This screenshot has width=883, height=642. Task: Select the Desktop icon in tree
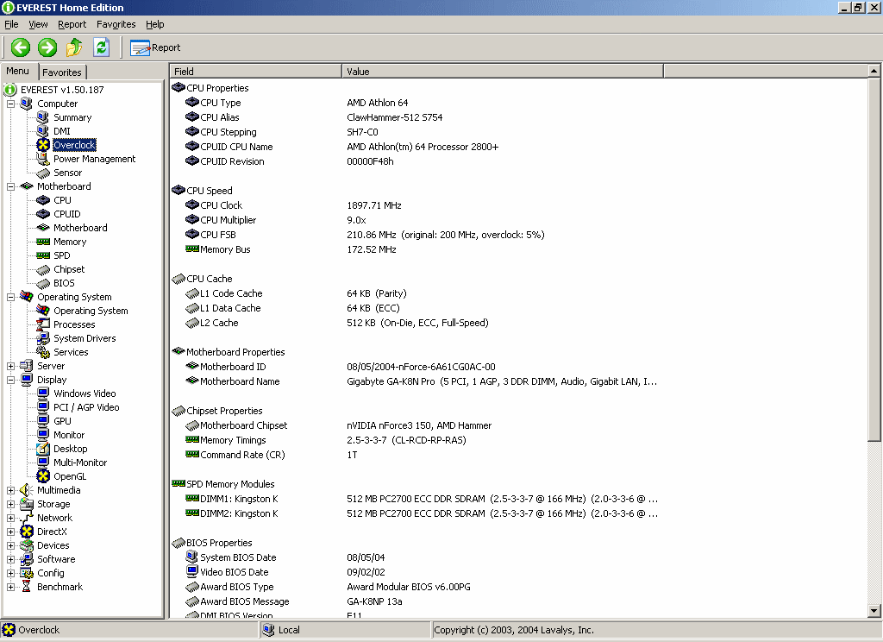43,449
